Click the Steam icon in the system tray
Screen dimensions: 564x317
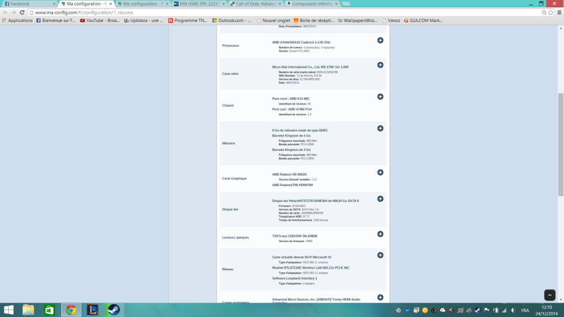coord(478,310)
